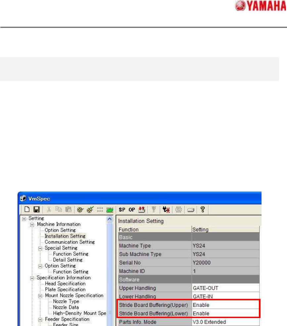Image resolution: width=287 pixels, height=326 pixels.
Task: Click Enable value for Stride Board Buffering(Lower)
Action: pyautogui.click(x=226, y=313)
